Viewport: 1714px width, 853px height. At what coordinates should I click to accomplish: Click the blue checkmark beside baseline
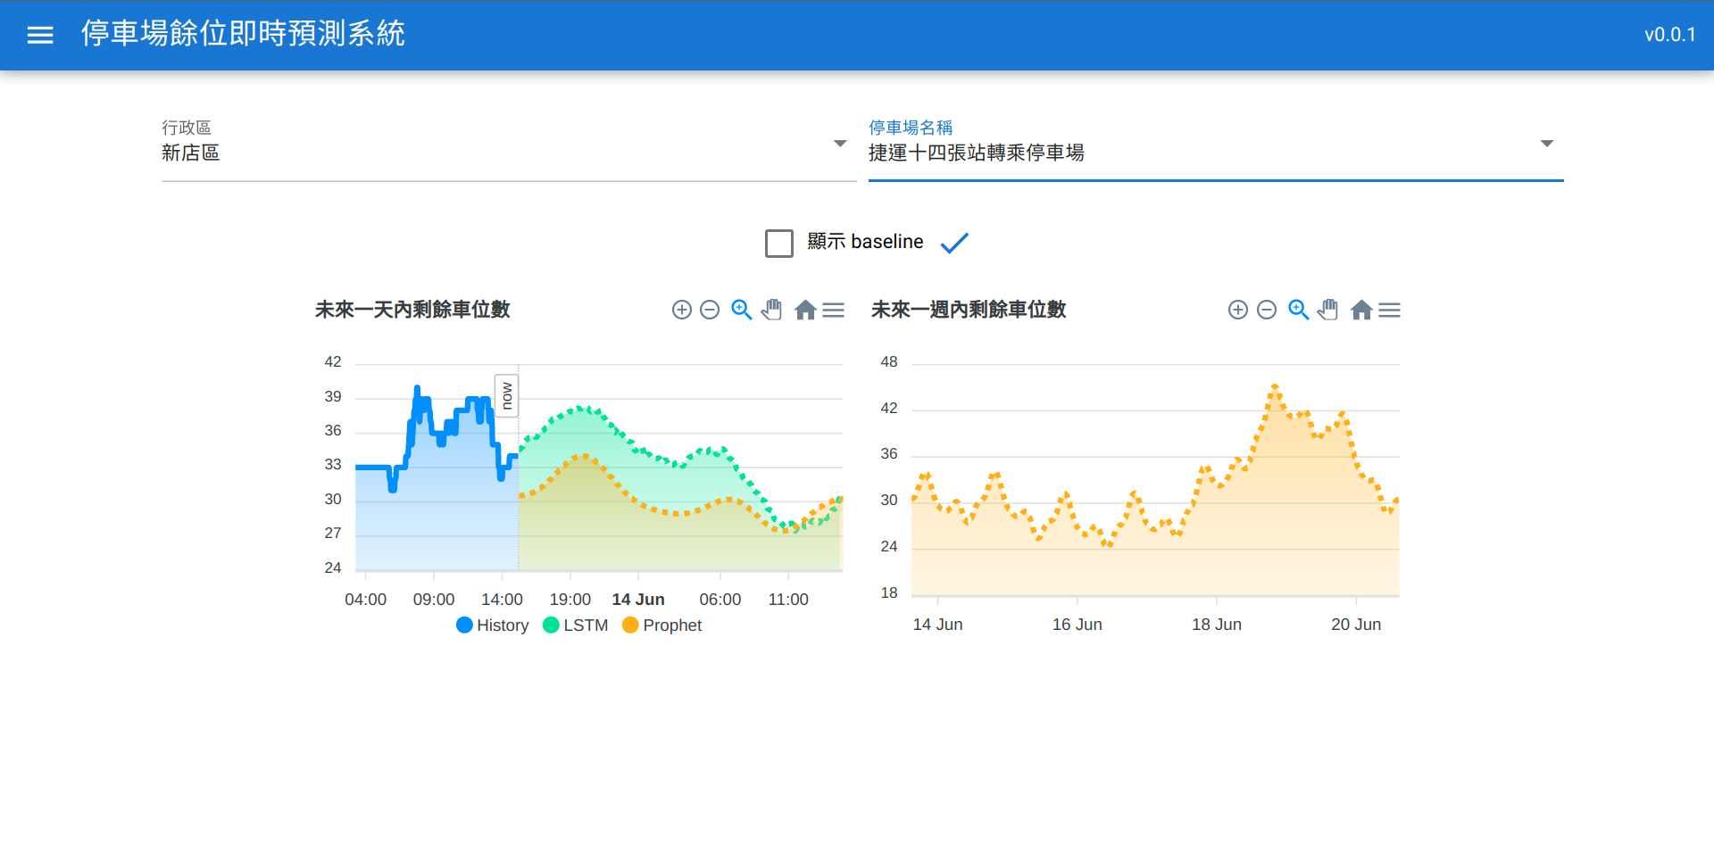point(954,243)
